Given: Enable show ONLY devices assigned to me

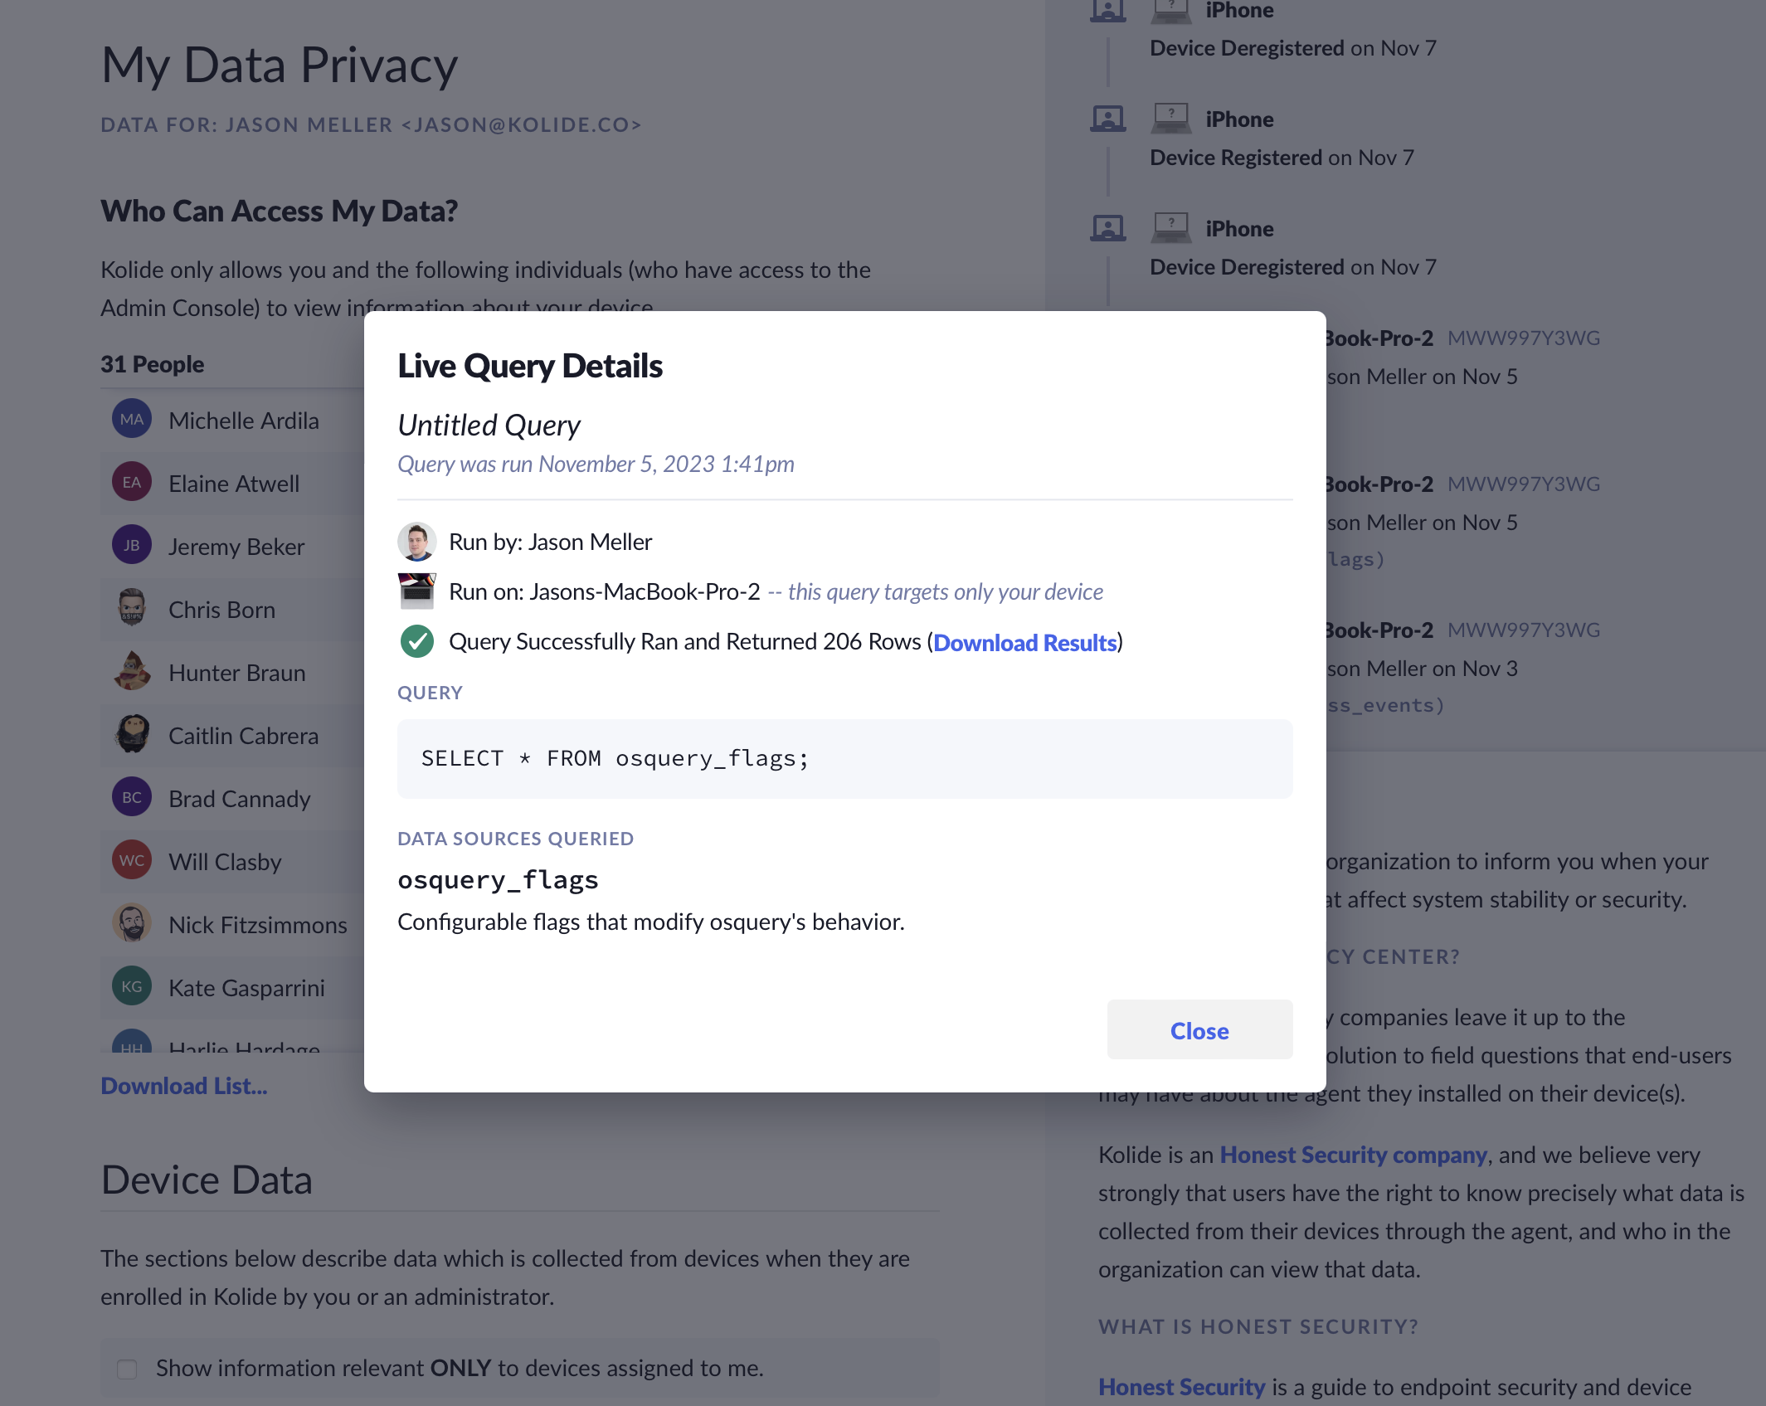Looking at the screenshot, I should click(x=127, y=1369).
